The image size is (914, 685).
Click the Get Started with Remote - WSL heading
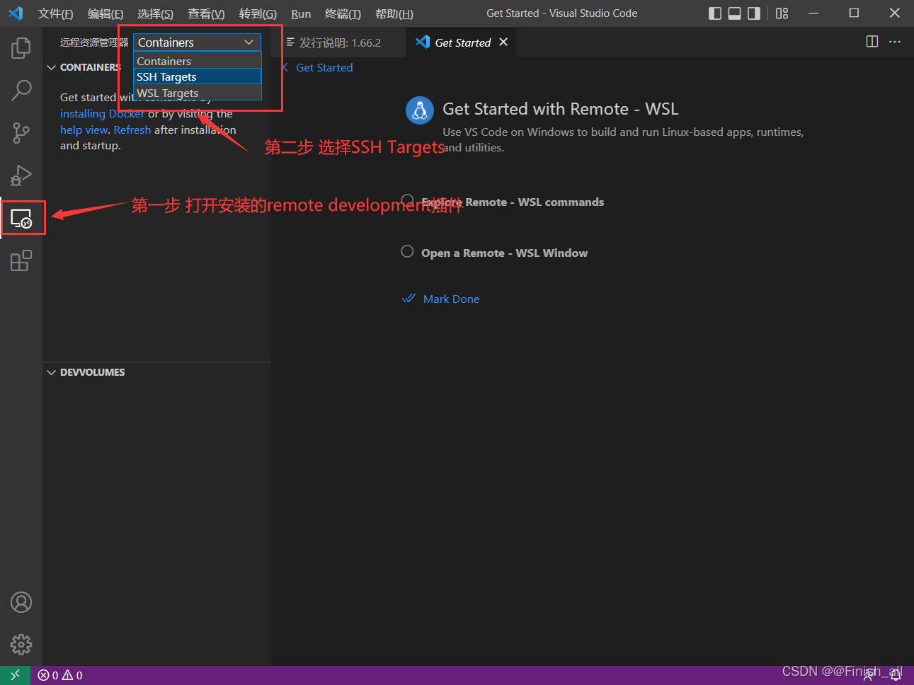coord(561,109)
